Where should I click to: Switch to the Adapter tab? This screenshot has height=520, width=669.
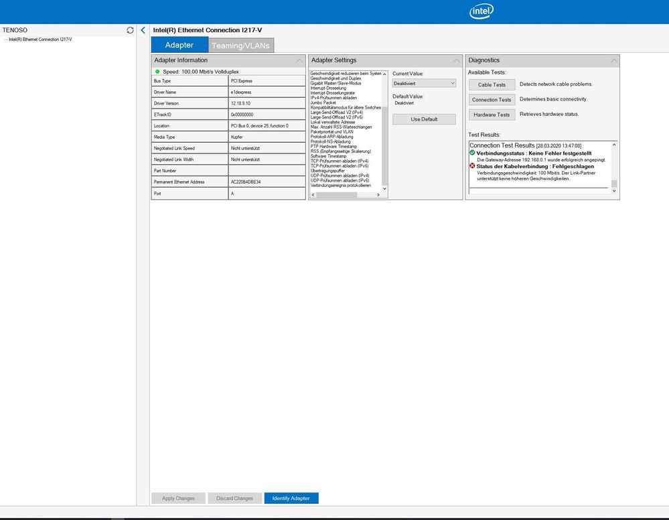pyautogui.click(x=179, y=45)
